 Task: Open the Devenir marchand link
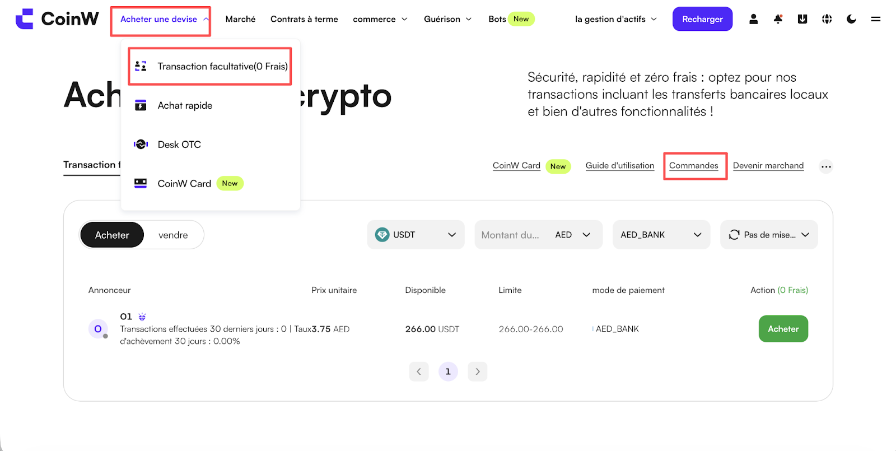click(768, 166)
